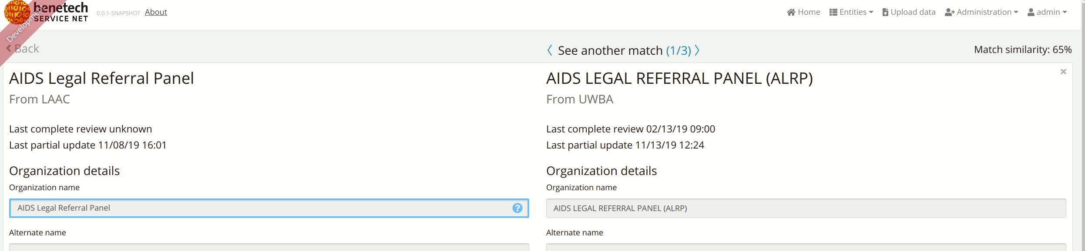Click the Upload data file icon
1085x251 pixels.
[885, 12]
